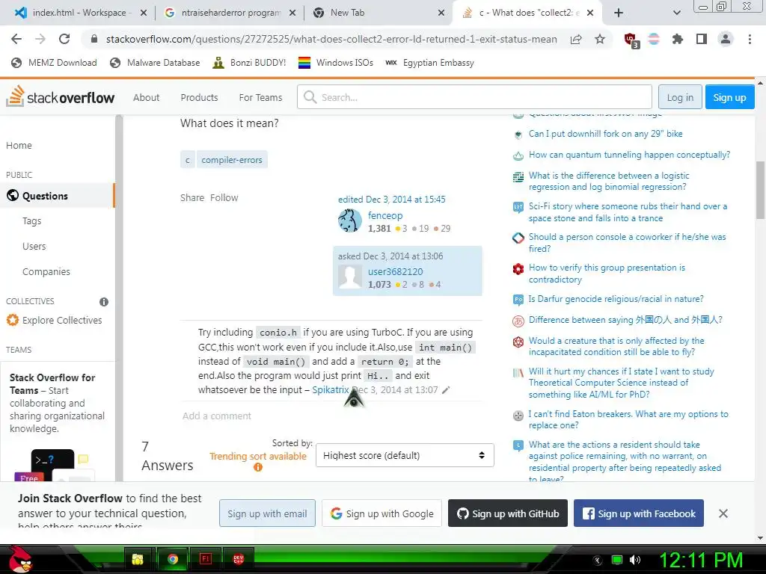Click the speaker volume tray icon

coord(634,560)
